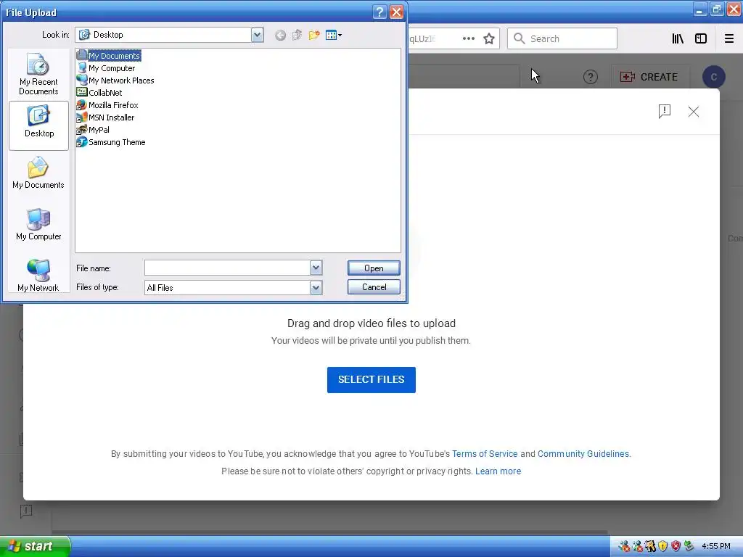Viewport: 743px width, 557px height.
Task: Open My Recent Documents in places bar
Action: [38, 75]
